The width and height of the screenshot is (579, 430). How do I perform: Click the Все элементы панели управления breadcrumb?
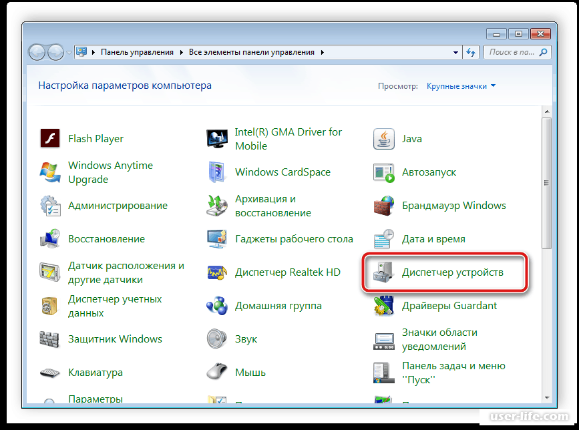click(x=252, y=52)
